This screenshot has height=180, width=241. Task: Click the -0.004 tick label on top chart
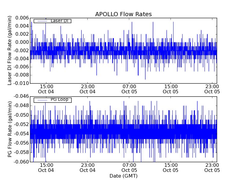[x=21, y=59]
